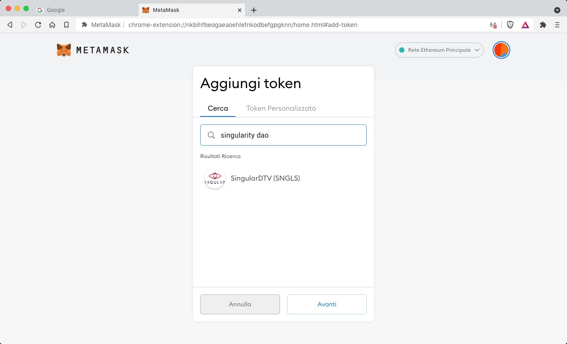Select the Cerca tab
567x344 pixels.
click(x=218, y=108)
